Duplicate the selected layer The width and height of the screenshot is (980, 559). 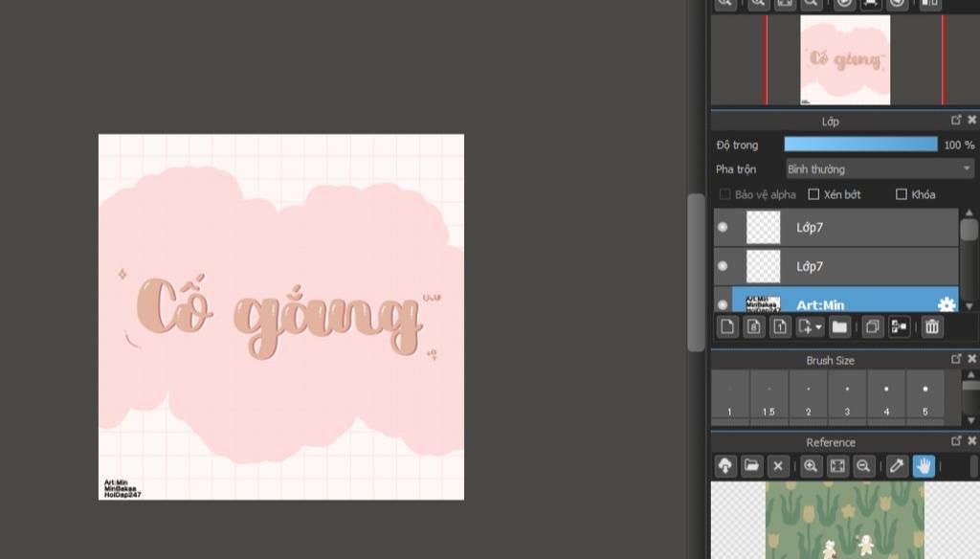click(x=873, y=326)
